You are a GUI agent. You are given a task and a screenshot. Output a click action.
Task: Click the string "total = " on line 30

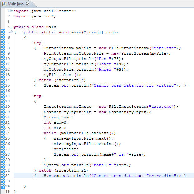(104, 165)
